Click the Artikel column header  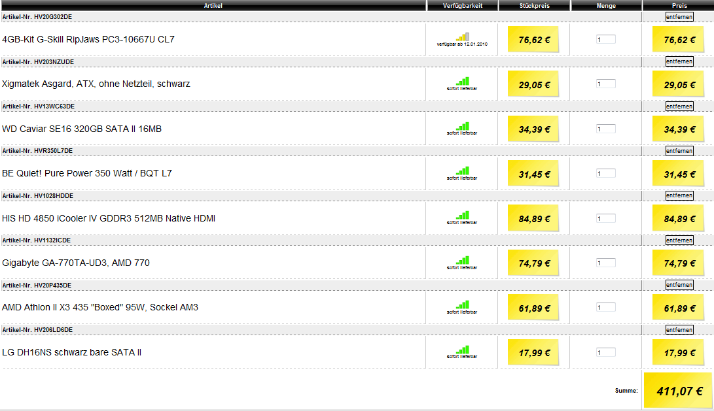(213, 5)
